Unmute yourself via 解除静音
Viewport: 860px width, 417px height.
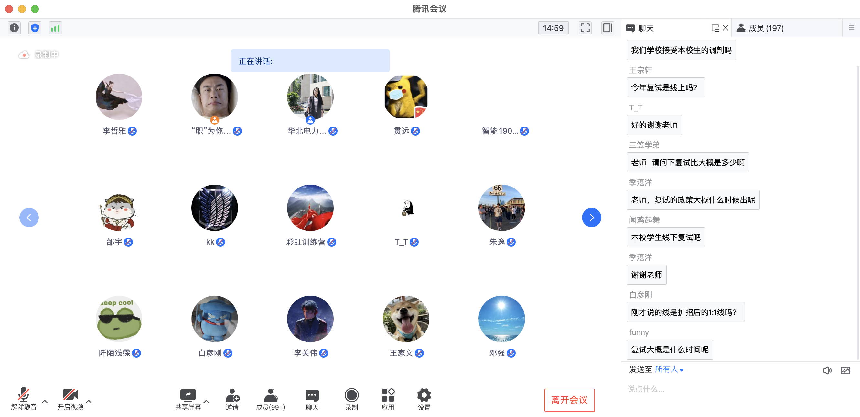point(23,399)
